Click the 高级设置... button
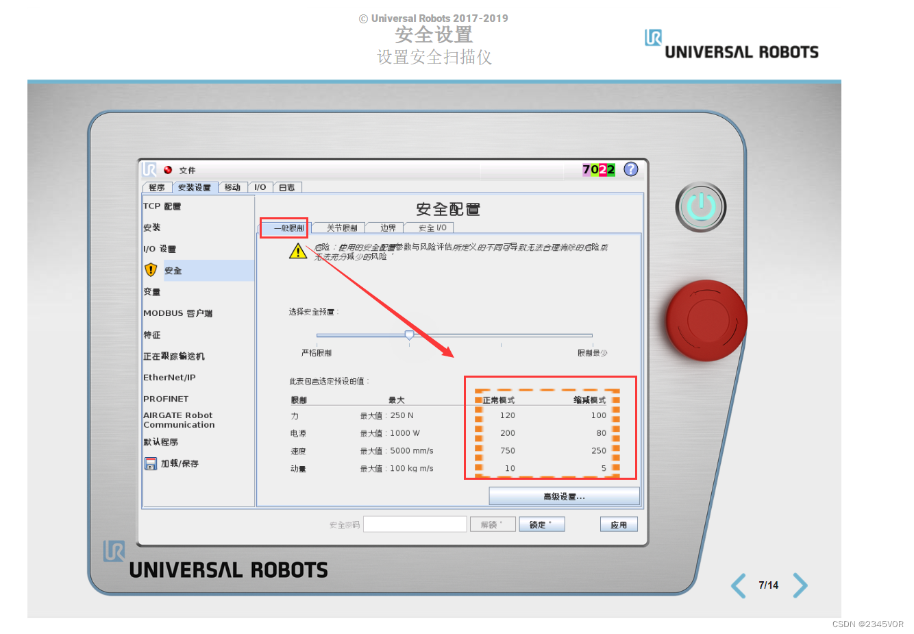Screen dimensions: 914x634 564,496
